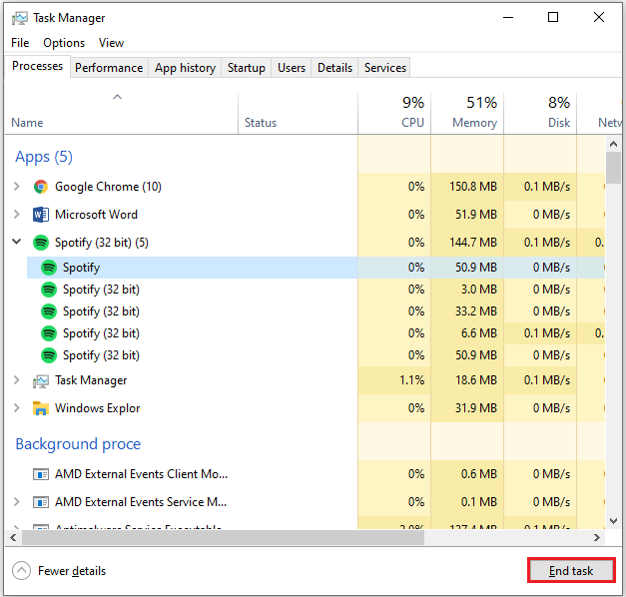This screenshot has width=626, height=597.
Task: Click the horizontal scrollbar right arrow
Action: 597,537
